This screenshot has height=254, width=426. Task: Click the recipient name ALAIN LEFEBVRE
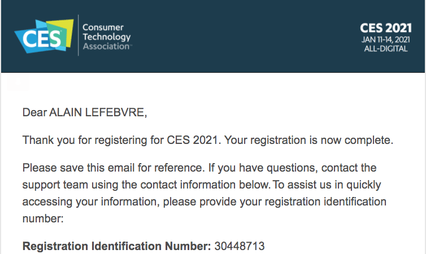(x=97, y=112)
